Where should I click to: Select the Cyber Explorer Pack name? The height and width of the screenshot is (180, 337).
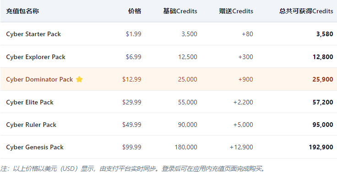[x=36, y=57]
